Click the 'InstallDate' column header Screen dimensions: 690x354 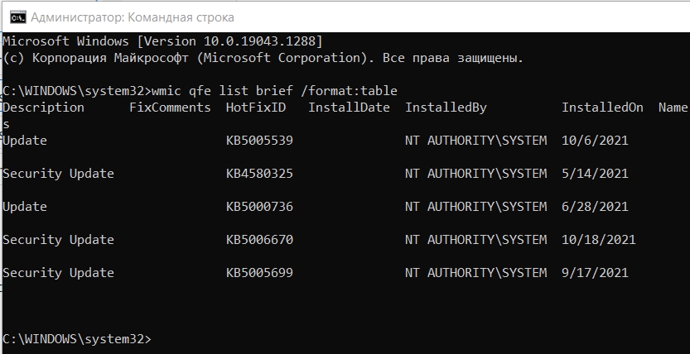pos(349,108)
